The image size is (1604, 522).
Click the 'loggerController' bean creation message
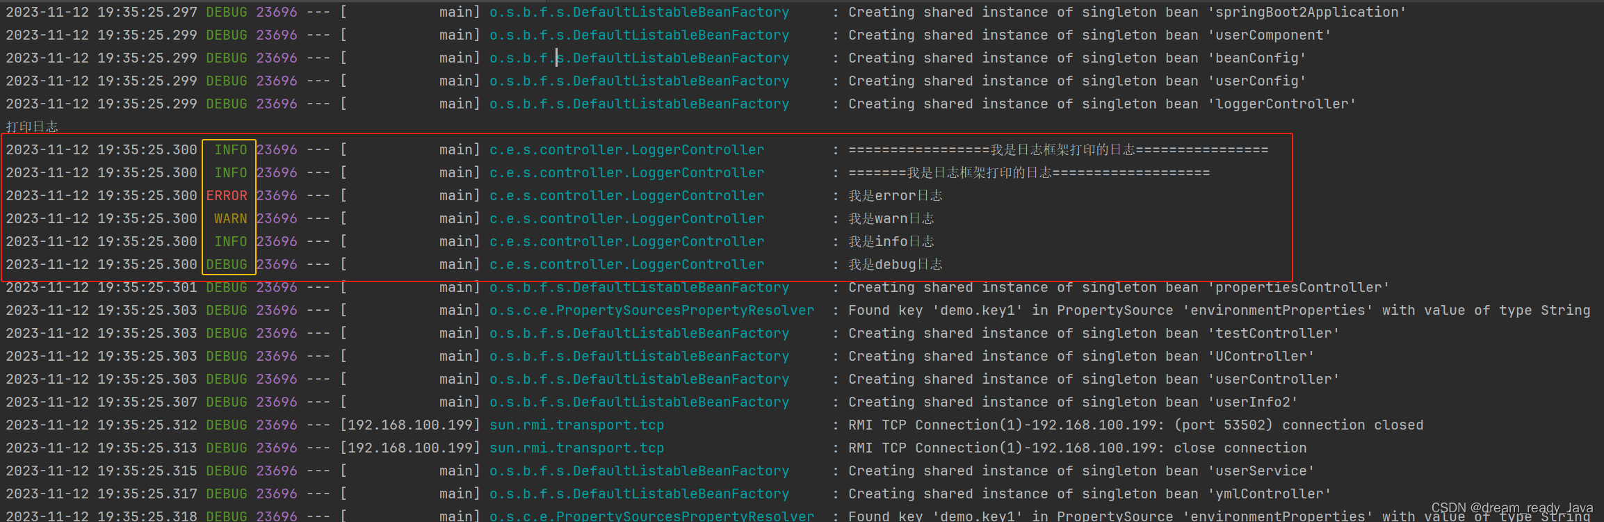[x=1102, y=104]
